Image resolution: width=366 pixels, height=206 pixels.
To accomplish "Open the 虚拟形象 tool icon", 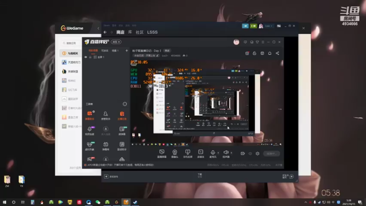I will (x=90, y=146).
